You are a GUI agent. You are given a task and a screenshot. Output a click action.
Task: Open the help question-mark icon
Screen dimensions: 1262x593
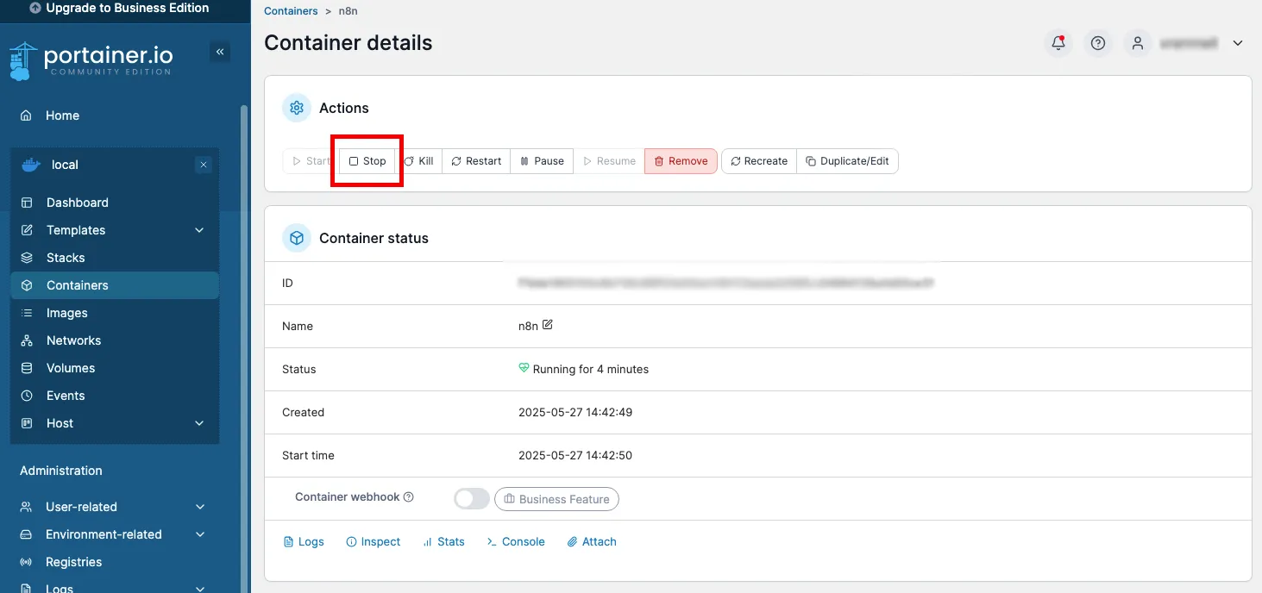click(1098, 43)
